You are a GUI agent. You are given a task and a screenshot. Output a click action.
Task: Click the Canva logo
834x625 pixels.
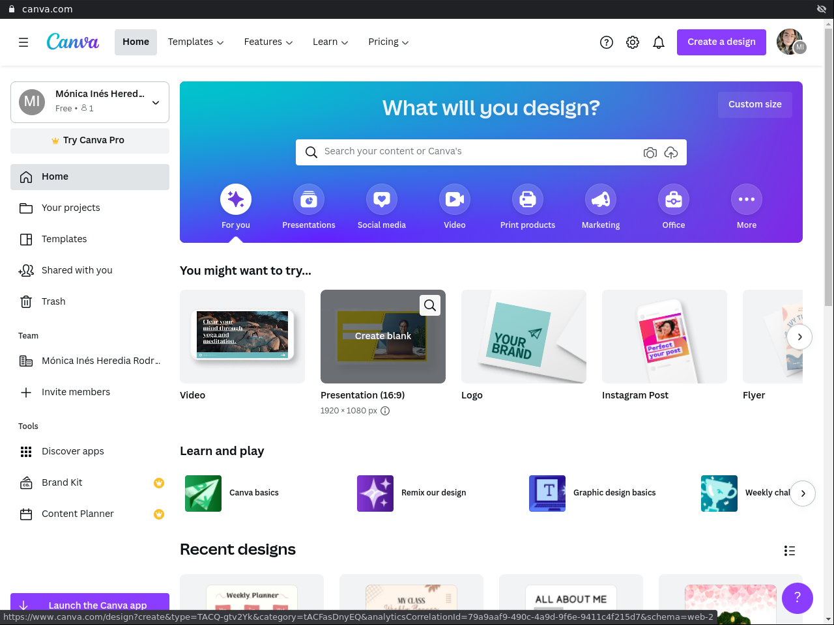pyautogui.click(x=73, y=42)
